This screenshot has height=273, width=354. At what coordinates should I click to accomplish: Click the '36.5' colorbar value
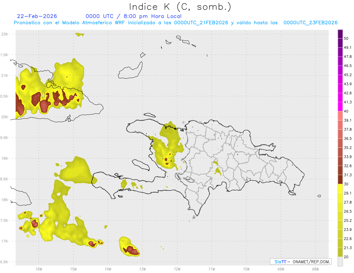coord(348,138)
